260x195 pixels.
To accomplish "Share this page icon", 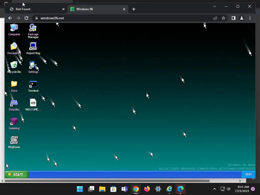I will 215,18.
